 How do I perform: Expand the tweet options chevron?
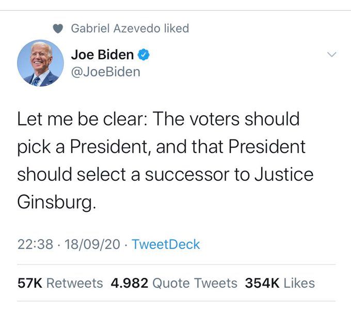pyautogui.click(x=332, y=54)
